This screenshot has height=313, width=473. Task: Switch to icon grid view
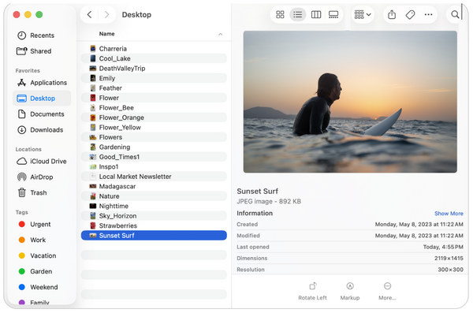280,14
